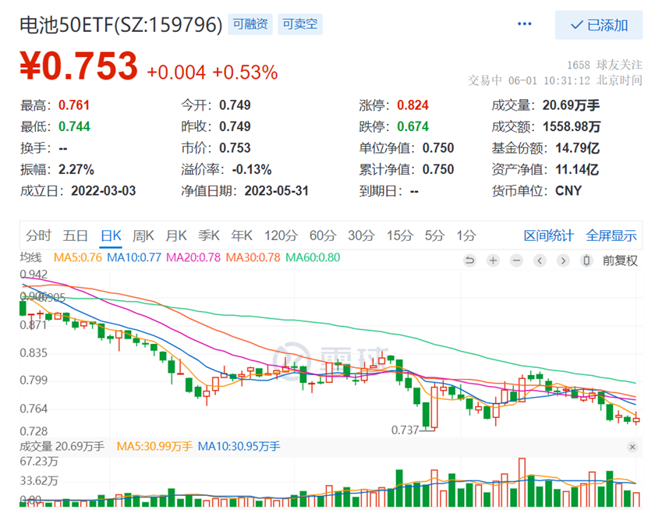Click the 1658 球友关注 followers text

[604, 65]
